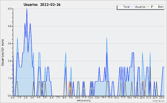
Task: Click the '23 h' x-axis label
Action: click(x=162, y=98)
